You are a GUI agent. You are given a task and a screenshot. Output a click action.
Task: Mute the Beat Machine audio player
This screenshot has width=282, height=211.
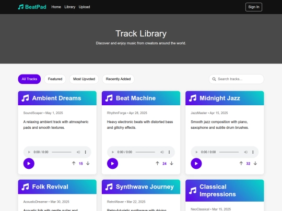(x=162, y=152)
